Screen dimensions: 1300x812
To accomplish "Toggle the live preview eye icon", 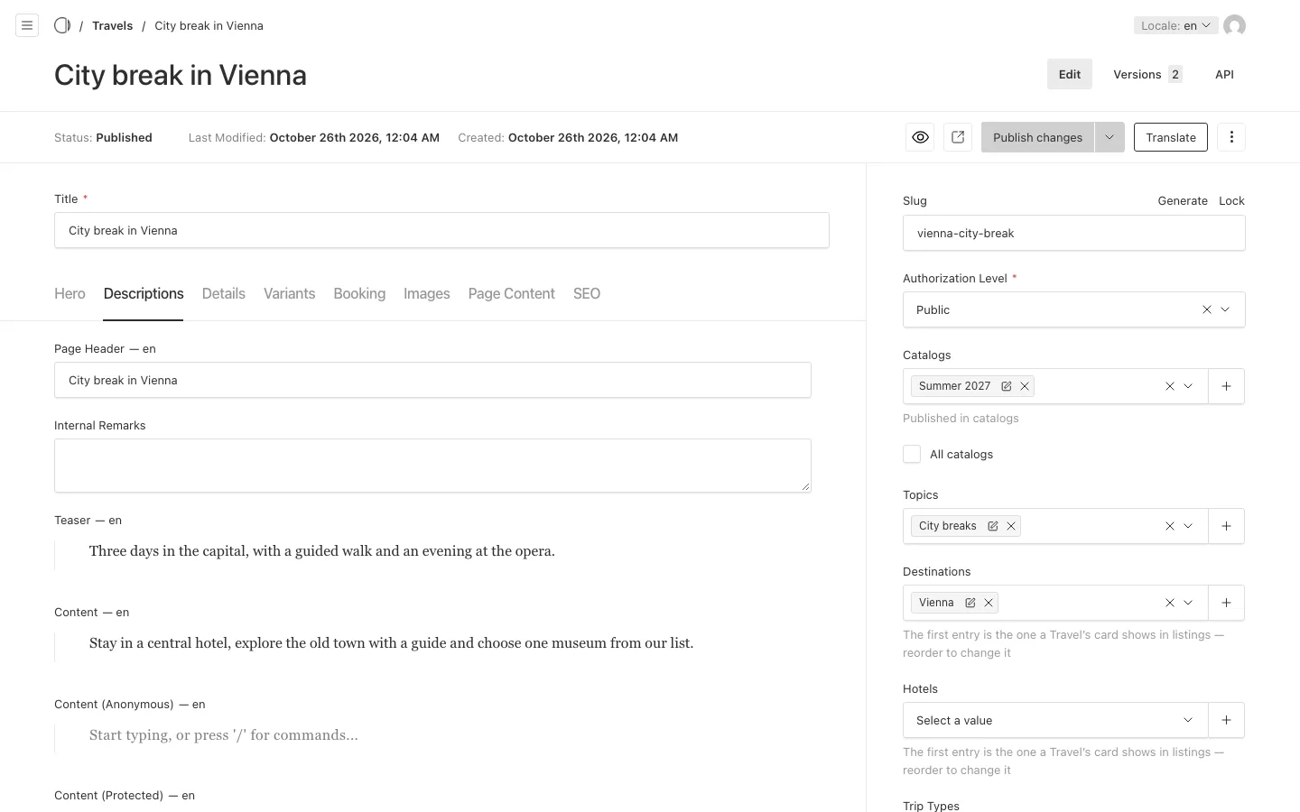I will coord(920,137).
